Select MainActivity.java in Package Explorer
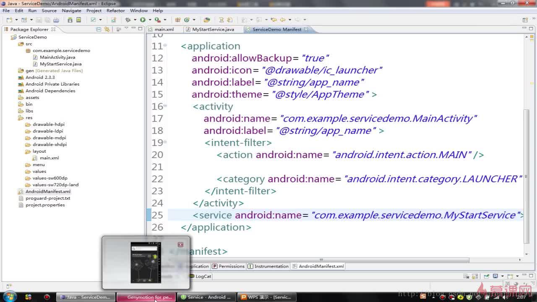The image size is (537, 302). point(57,57)
